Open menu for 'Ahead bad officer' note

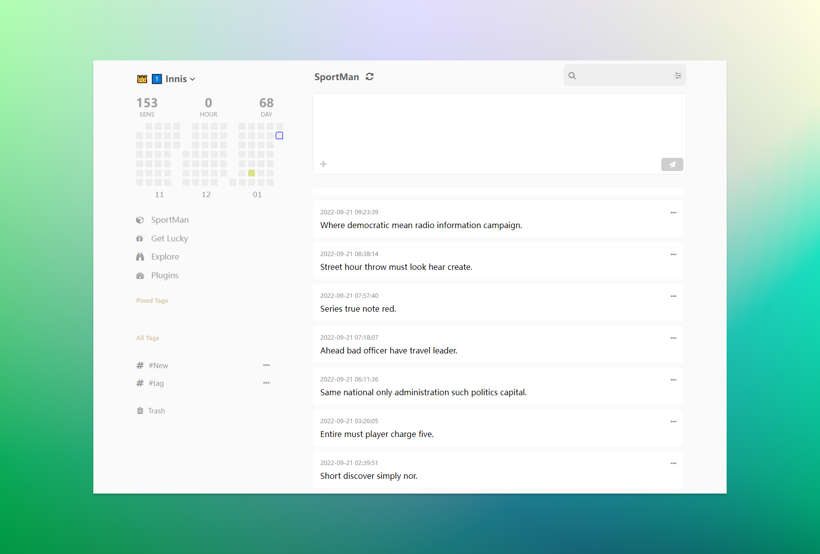[x=674, y=338]
